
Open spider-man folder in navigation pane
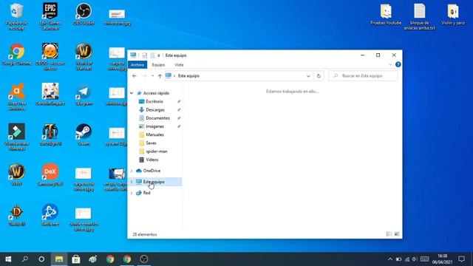[156, 151]
